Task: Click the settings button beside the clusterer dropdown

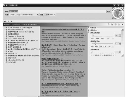Action: click(x=42, y=15)
